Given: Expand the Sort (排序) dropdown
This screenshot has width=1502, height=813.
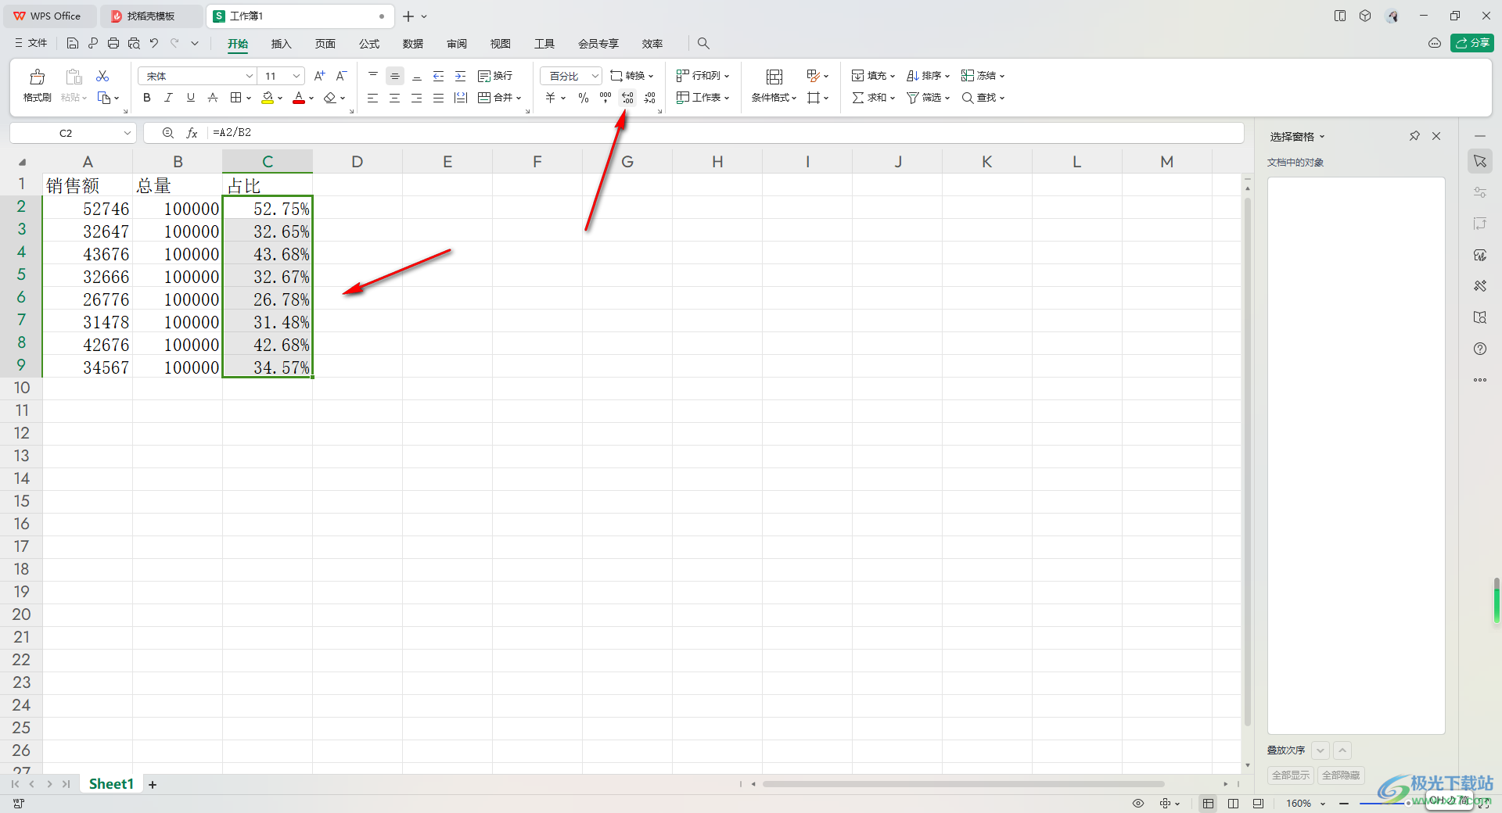Looking at the screenshot, I should coord(947,76).
